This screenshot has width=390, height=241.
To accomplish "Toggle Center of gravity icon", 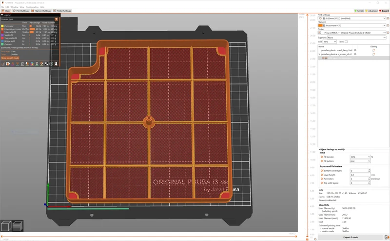I will (46, 64).
